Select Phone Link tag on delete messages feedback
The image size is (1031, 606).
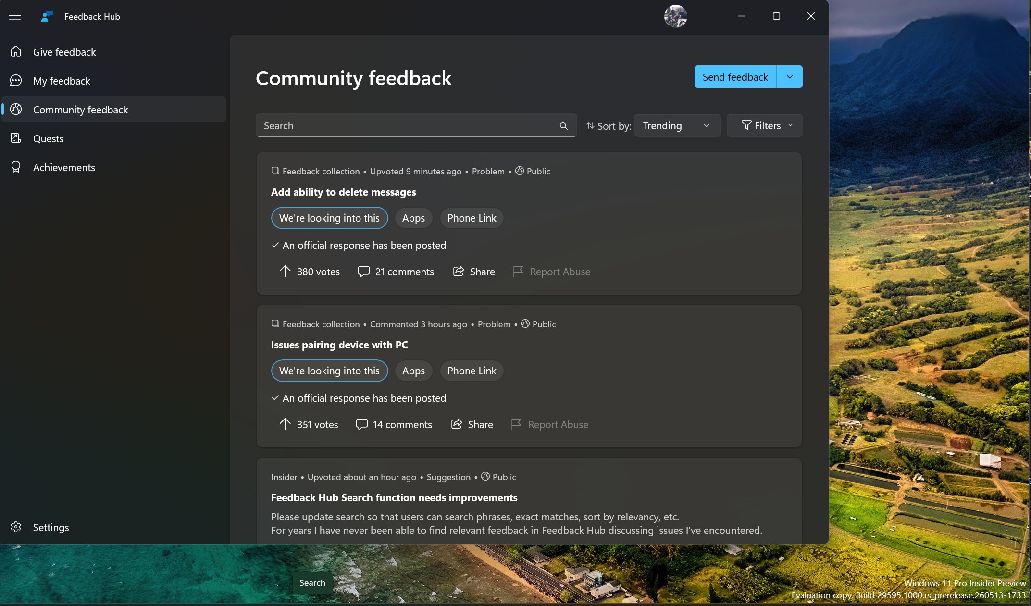pos(472,218)
